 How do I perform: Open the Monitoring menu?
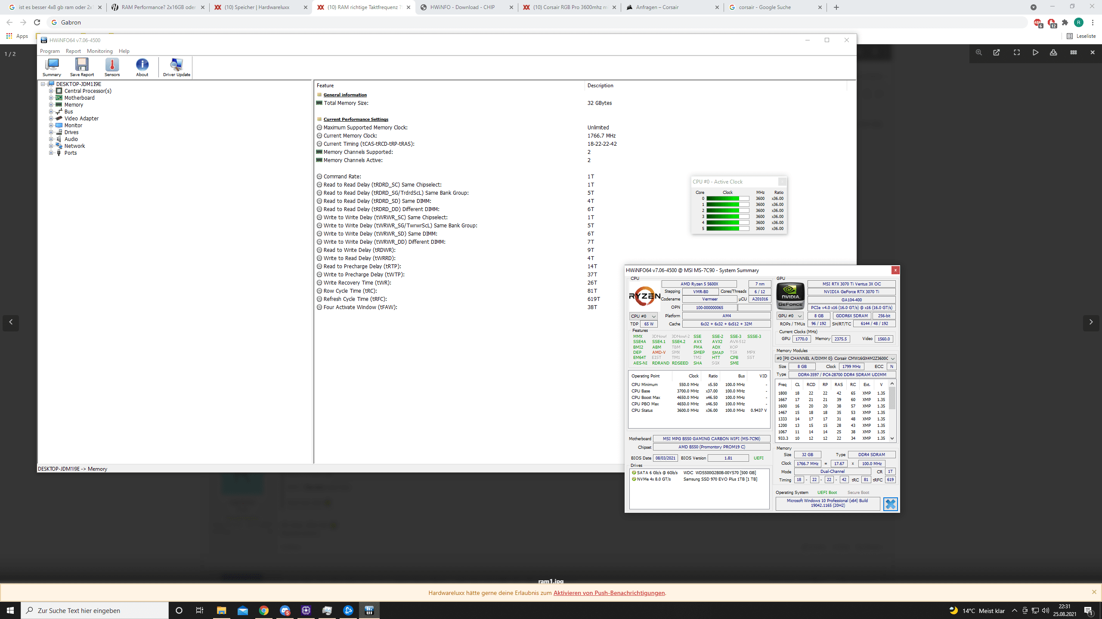coord(99,51)
